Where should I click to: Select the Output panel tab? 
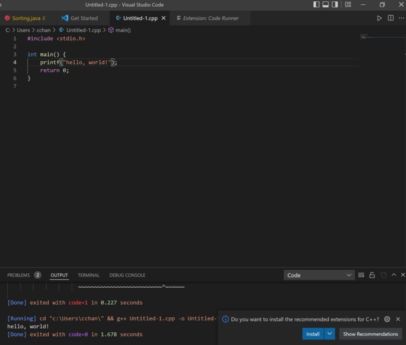click(59, 275)
